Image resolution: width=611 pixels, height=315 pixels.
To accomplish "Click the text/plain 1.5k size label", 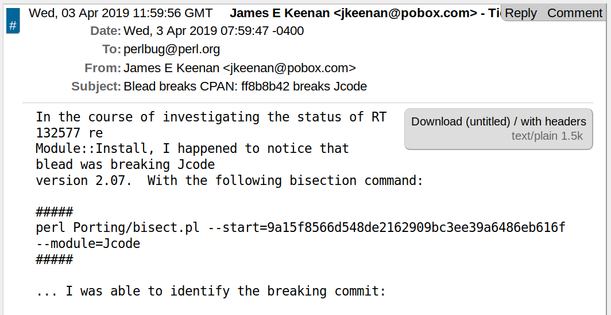I will [547, 136].
